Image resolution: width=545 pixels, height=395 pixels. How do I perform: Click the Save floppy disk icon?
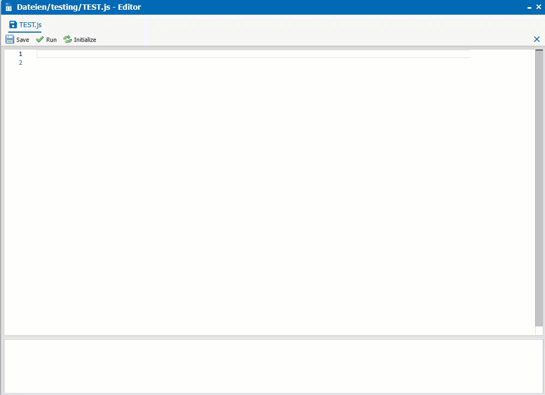tap(10, 40)
